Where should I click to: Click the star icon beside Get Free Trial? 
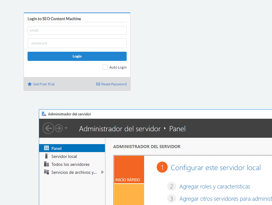30,84
